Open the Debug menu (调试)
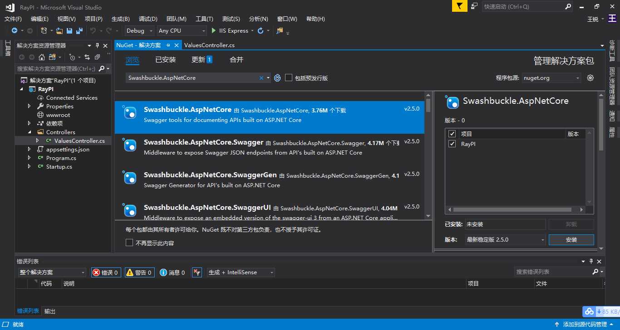 tap(148, 19)
